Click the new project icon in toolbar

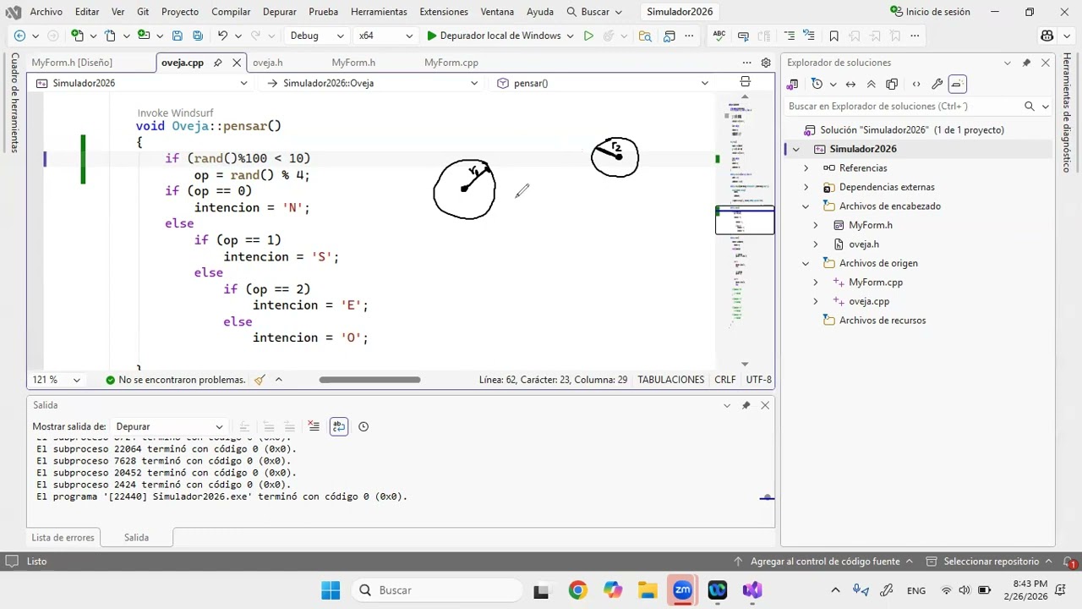(77, 36)
